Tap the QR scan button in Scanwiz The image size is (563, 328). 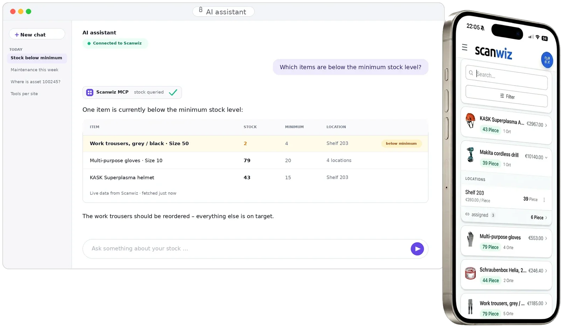point(547,60)
